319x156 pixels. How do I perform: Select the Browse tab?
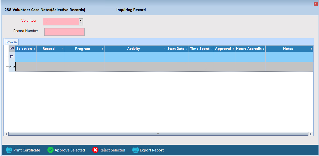(11, 42)
